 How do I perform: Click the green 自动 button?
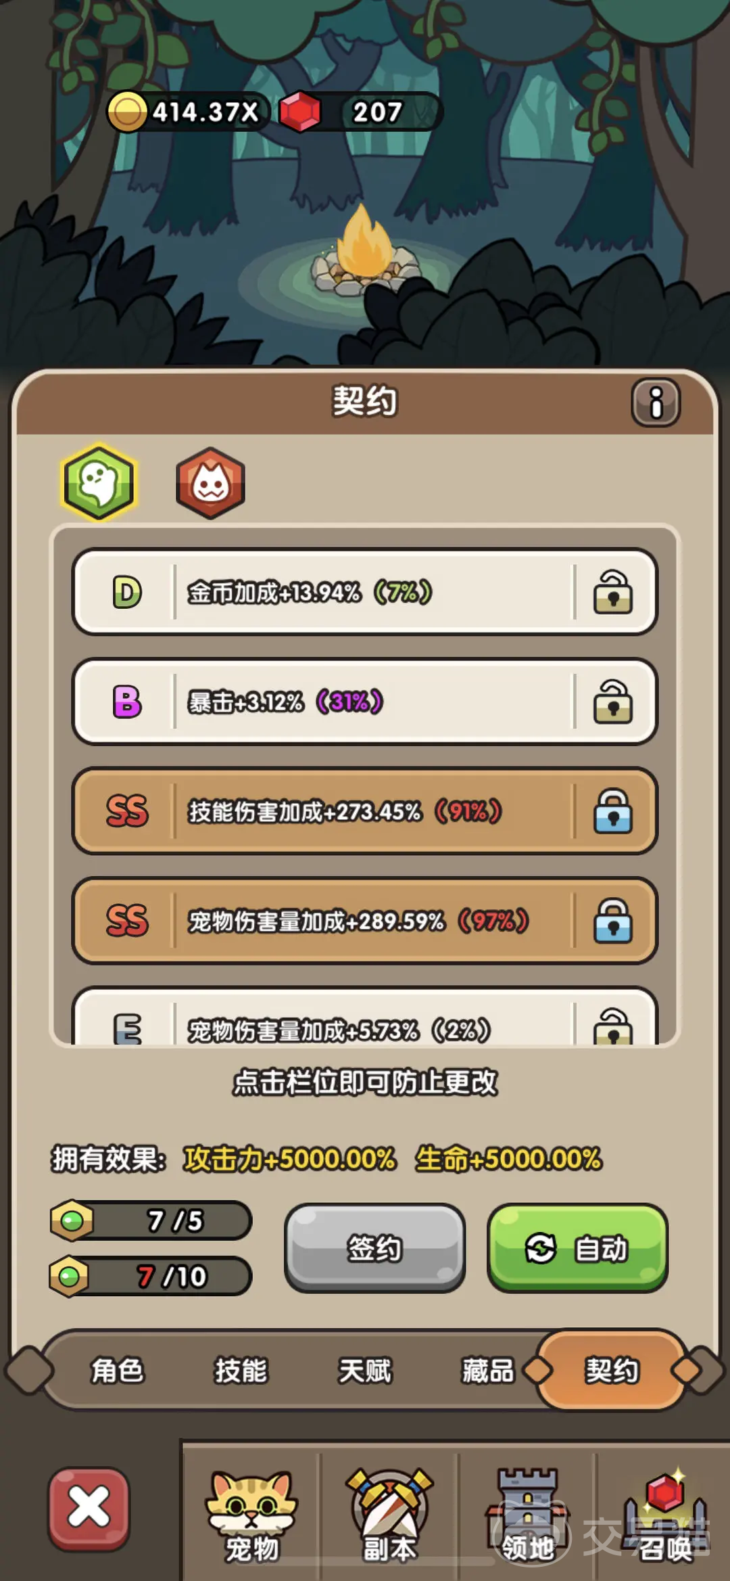(577, 1247)
